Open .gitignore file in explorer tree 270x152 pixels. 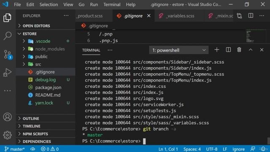point(46,72)
